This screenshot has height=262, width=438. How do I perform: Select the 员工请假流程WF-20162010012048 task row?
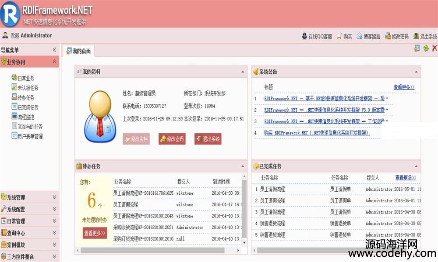pos(177,216)
